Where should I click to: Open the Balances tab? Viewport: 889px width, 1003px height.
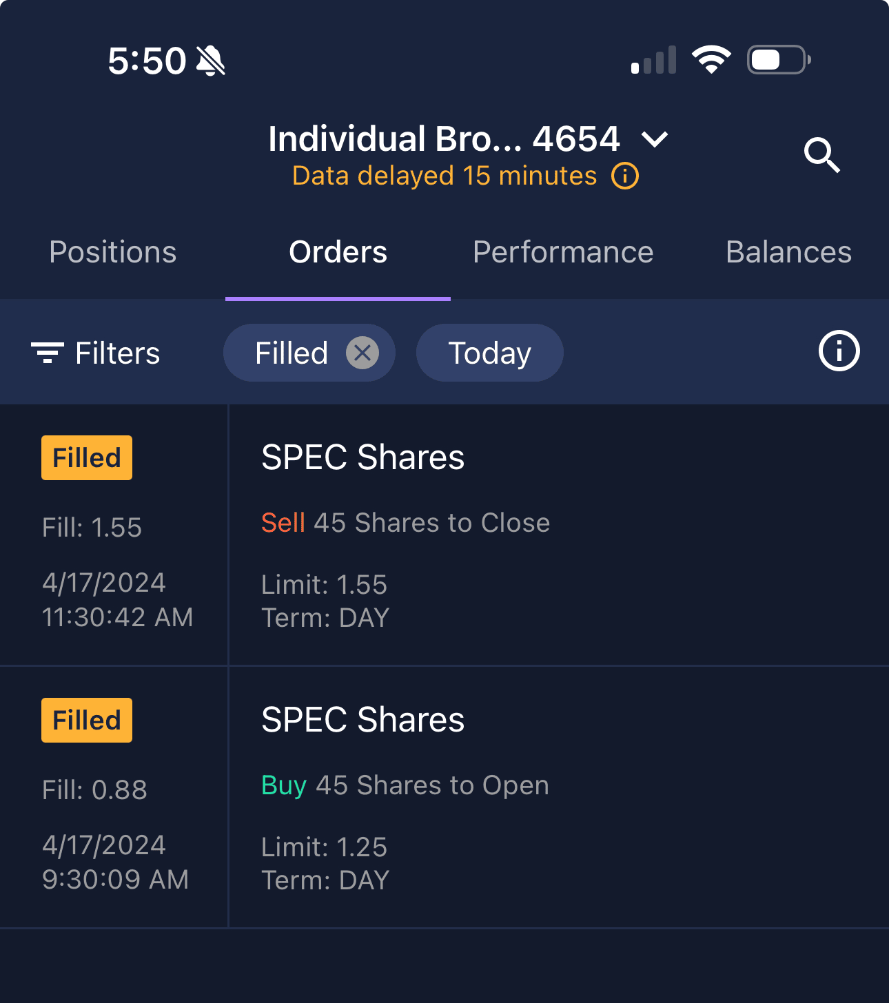tap(788, 252)
